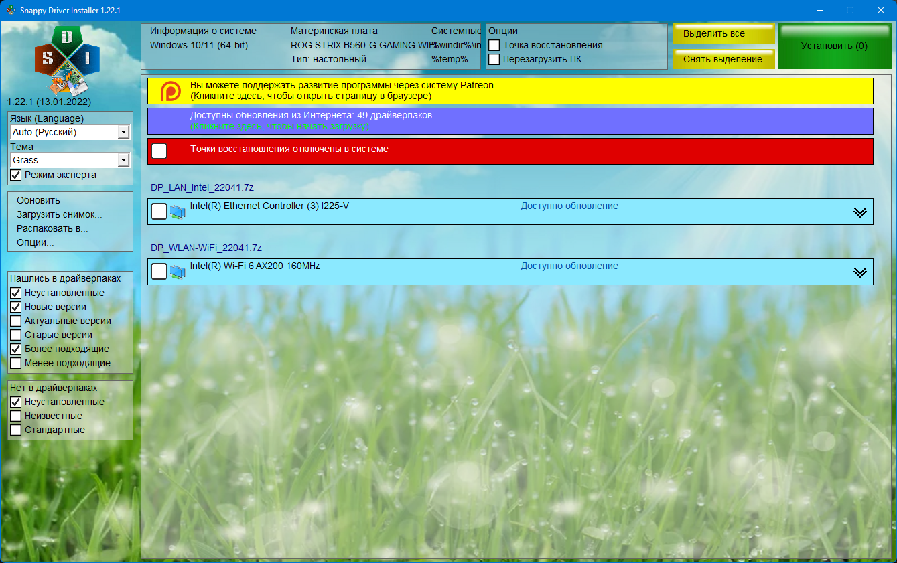The width and height of the screenshot is (897, 563).
Task: Click the Patreon logo icon
Action: pyautogui.click(x=170, y=91)
